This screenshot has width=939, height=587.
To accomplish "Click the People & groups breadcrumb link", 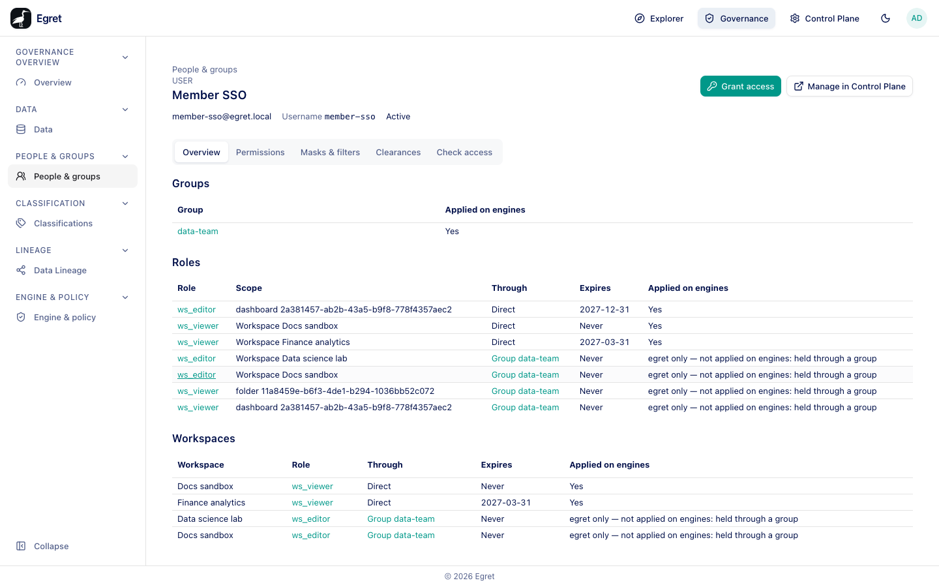I will [205, 70].
